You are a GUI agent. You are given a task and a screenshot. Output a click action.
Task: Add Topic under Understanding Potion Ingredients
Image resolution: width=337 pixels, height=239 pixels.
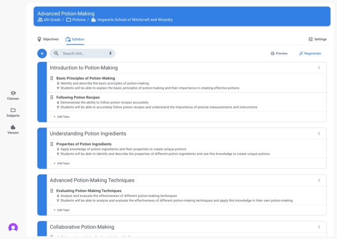point(61,164)
